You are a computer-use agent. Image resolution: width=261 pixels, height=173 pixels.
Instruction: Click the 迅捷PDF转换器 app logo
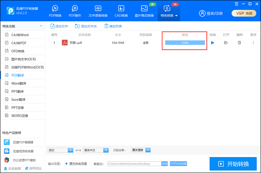tap(10, 11)
